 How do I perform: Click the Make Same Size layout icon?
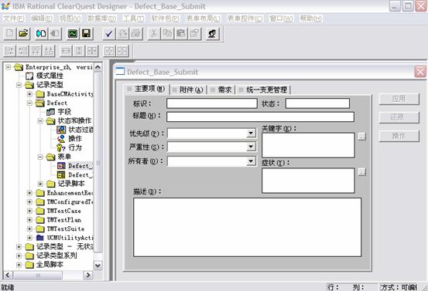92,51
